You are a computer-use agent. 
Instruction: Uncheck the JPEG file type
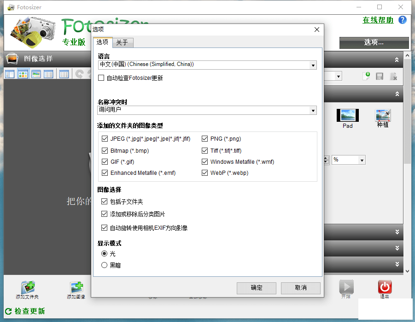tap(105, 138)
